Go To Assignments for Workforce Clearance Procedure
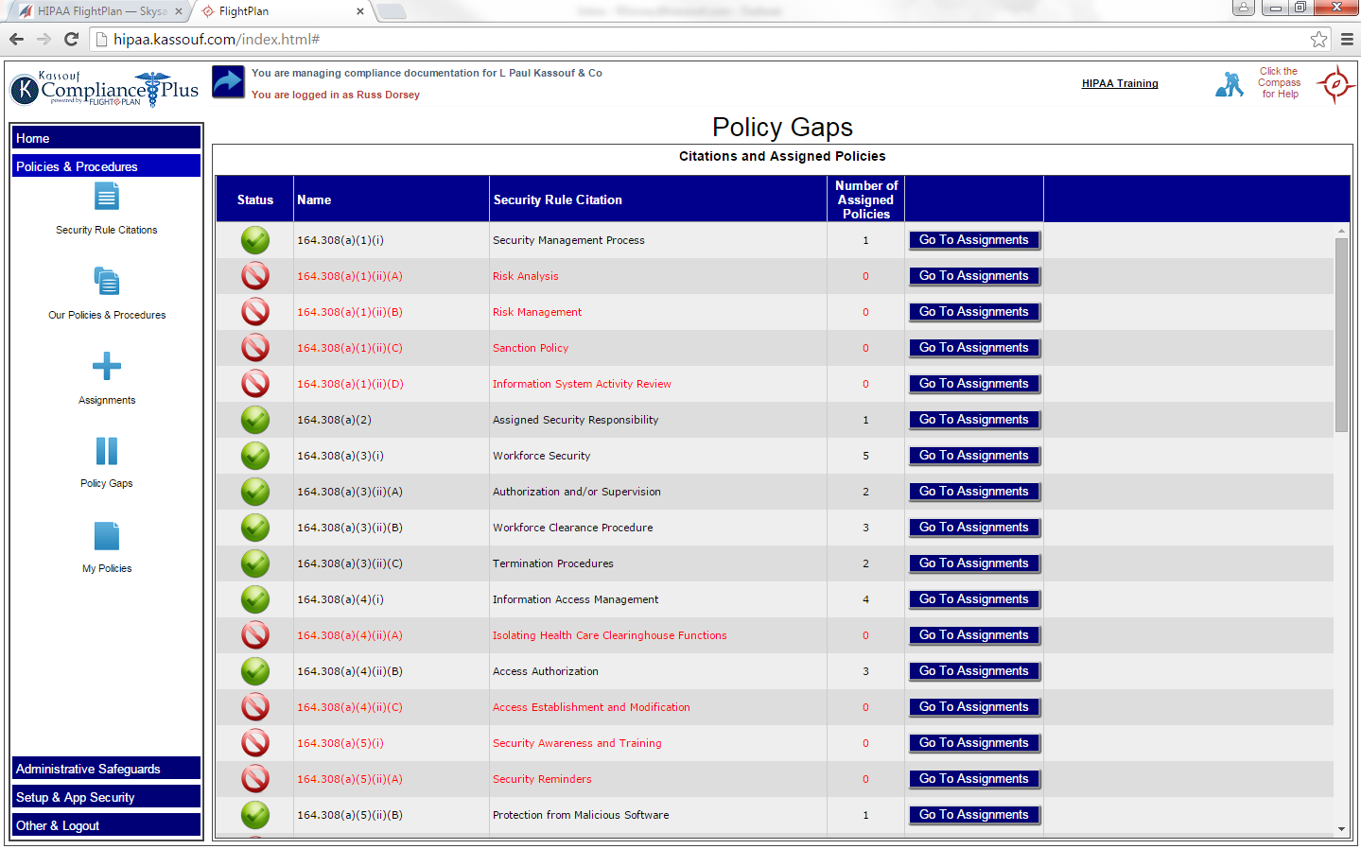The width and height of the screenshot is (1361, 849). pos(973,528)
